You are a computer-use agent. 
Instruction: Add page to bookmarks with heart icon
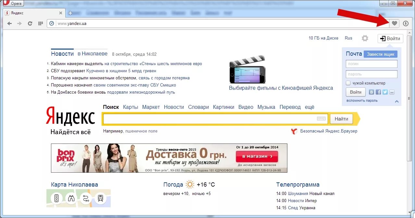[395, 23]
